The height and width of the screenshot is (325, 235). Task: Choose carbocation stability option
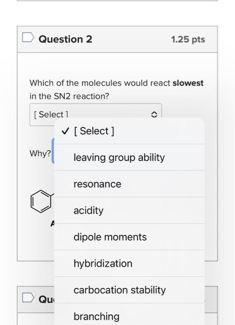click(x=129, y=290)
